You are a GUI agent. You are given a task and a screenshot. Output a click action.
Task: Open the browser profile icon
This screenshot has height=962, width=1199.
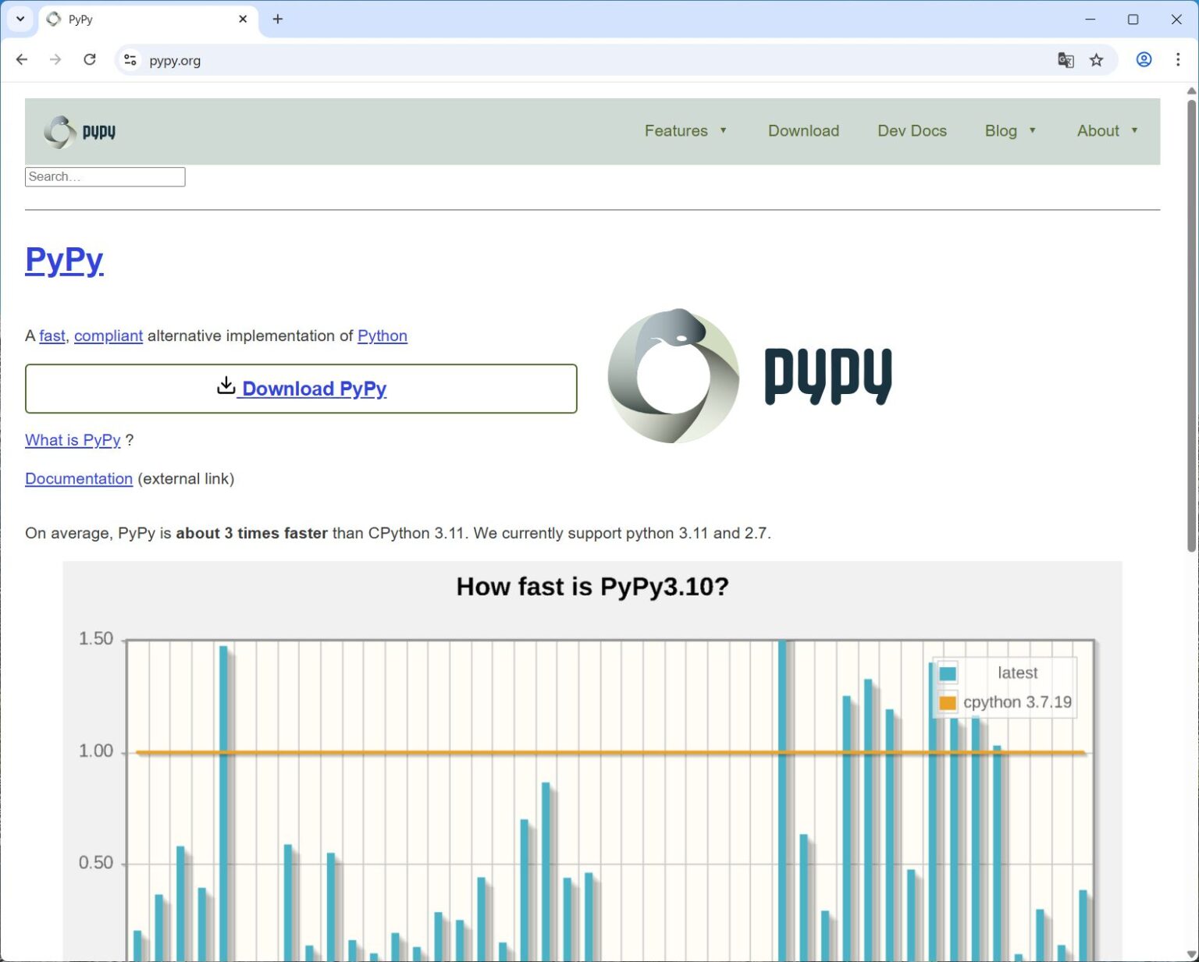click(x=1144, y=59)
